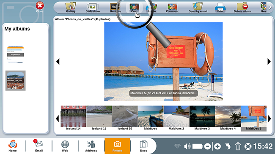The image size is (275, 154).
Task: Show more toolbar items with chevron
Action: click(x=270, y=7)
